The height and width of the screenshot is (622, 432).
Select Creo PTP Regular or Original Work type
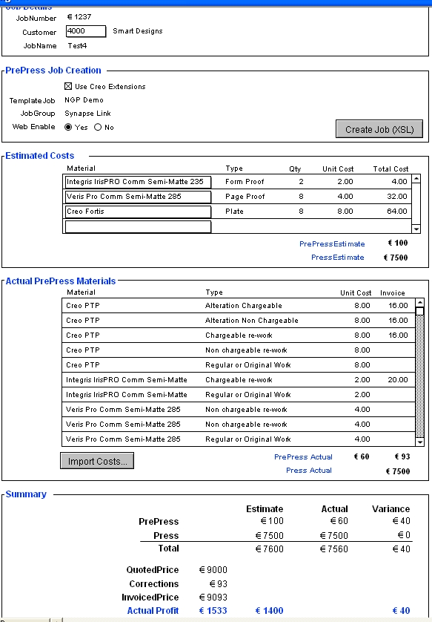pyautogui.click(x=248, y=365)
